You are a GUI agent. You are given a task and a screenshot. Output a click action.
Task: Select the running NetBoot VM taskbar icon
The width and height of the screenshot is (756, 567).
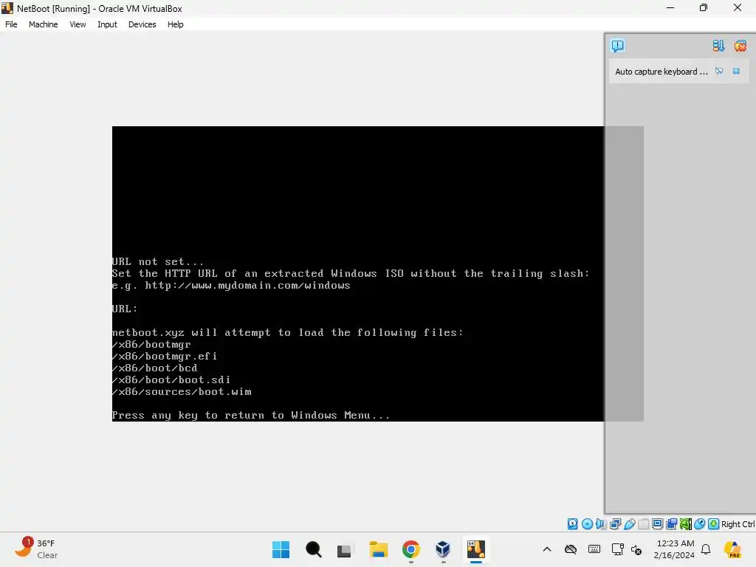(476, 549)
